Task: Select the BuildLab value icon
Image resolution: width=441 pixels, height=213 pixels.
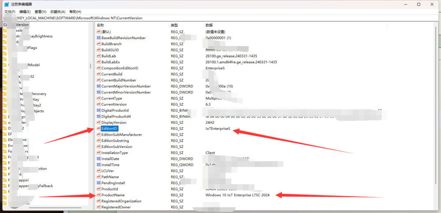Action: tap(98, 56)
